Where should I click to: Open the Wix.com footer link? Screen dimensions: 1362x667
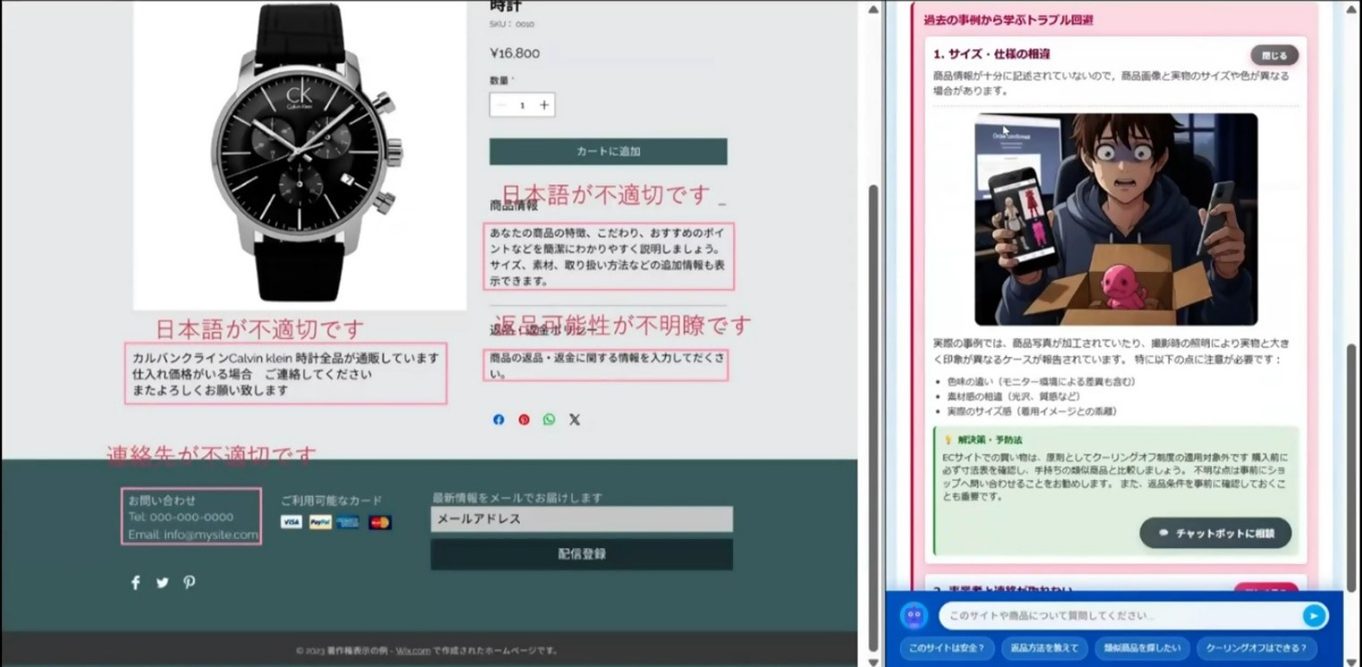413,651
